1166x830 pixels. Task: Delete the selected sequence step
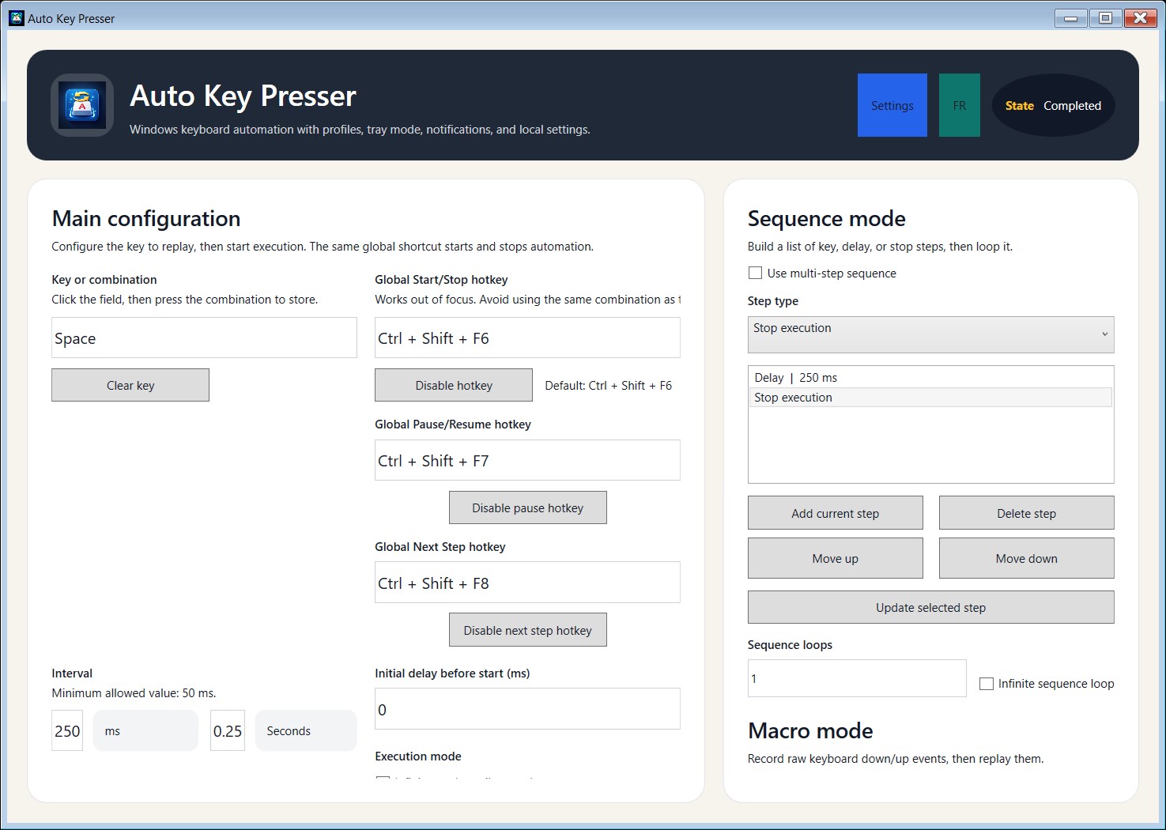[x=1027, y=513]
